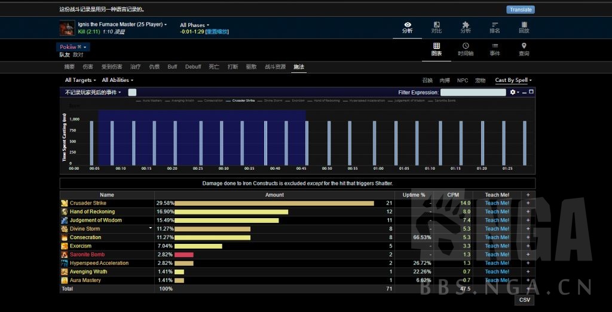This screenshot has width=612, height=312.
Task: Toggle the Crusader Strike series in chart legend
Action: [x=240, y=101]
